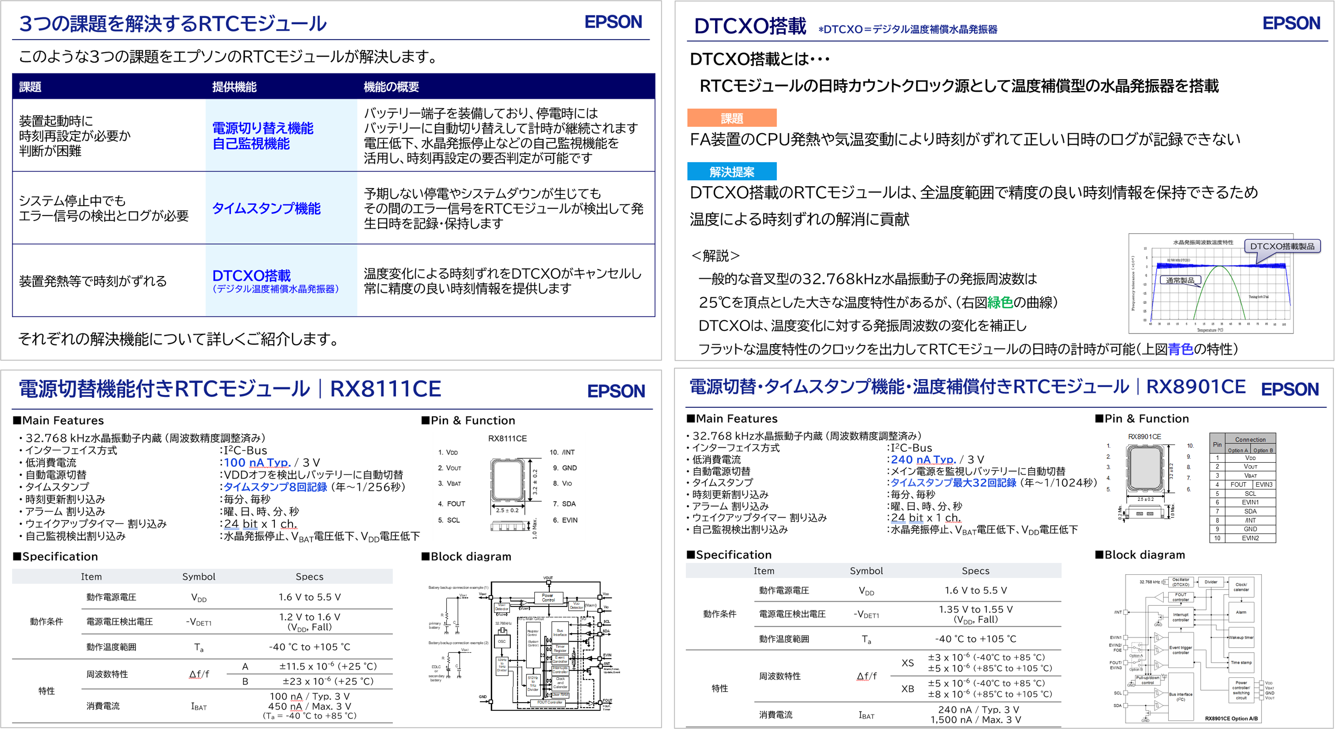The height and width of the screenshot is (729, 1336).
Task: Select DTCXO搭載 in the 提供機能 column
Action: (x=251, y=275)
